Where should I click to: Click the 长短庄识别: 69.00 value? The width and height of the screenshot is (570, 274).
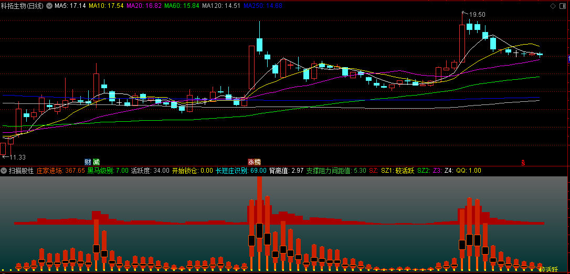(x=241, y=171)
